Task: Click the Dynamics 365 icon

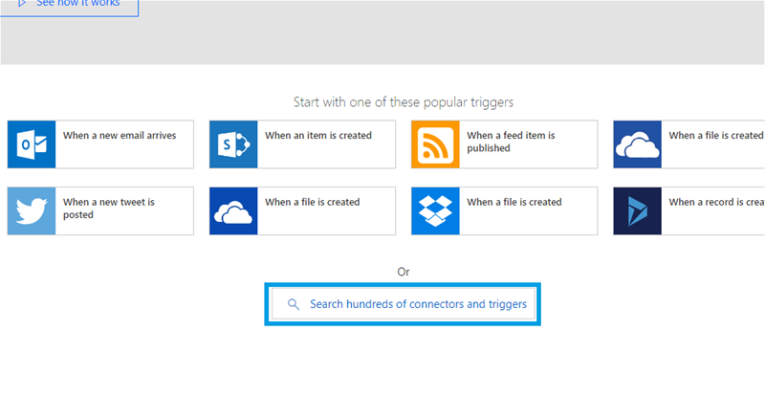Action: tap(637, 211)
